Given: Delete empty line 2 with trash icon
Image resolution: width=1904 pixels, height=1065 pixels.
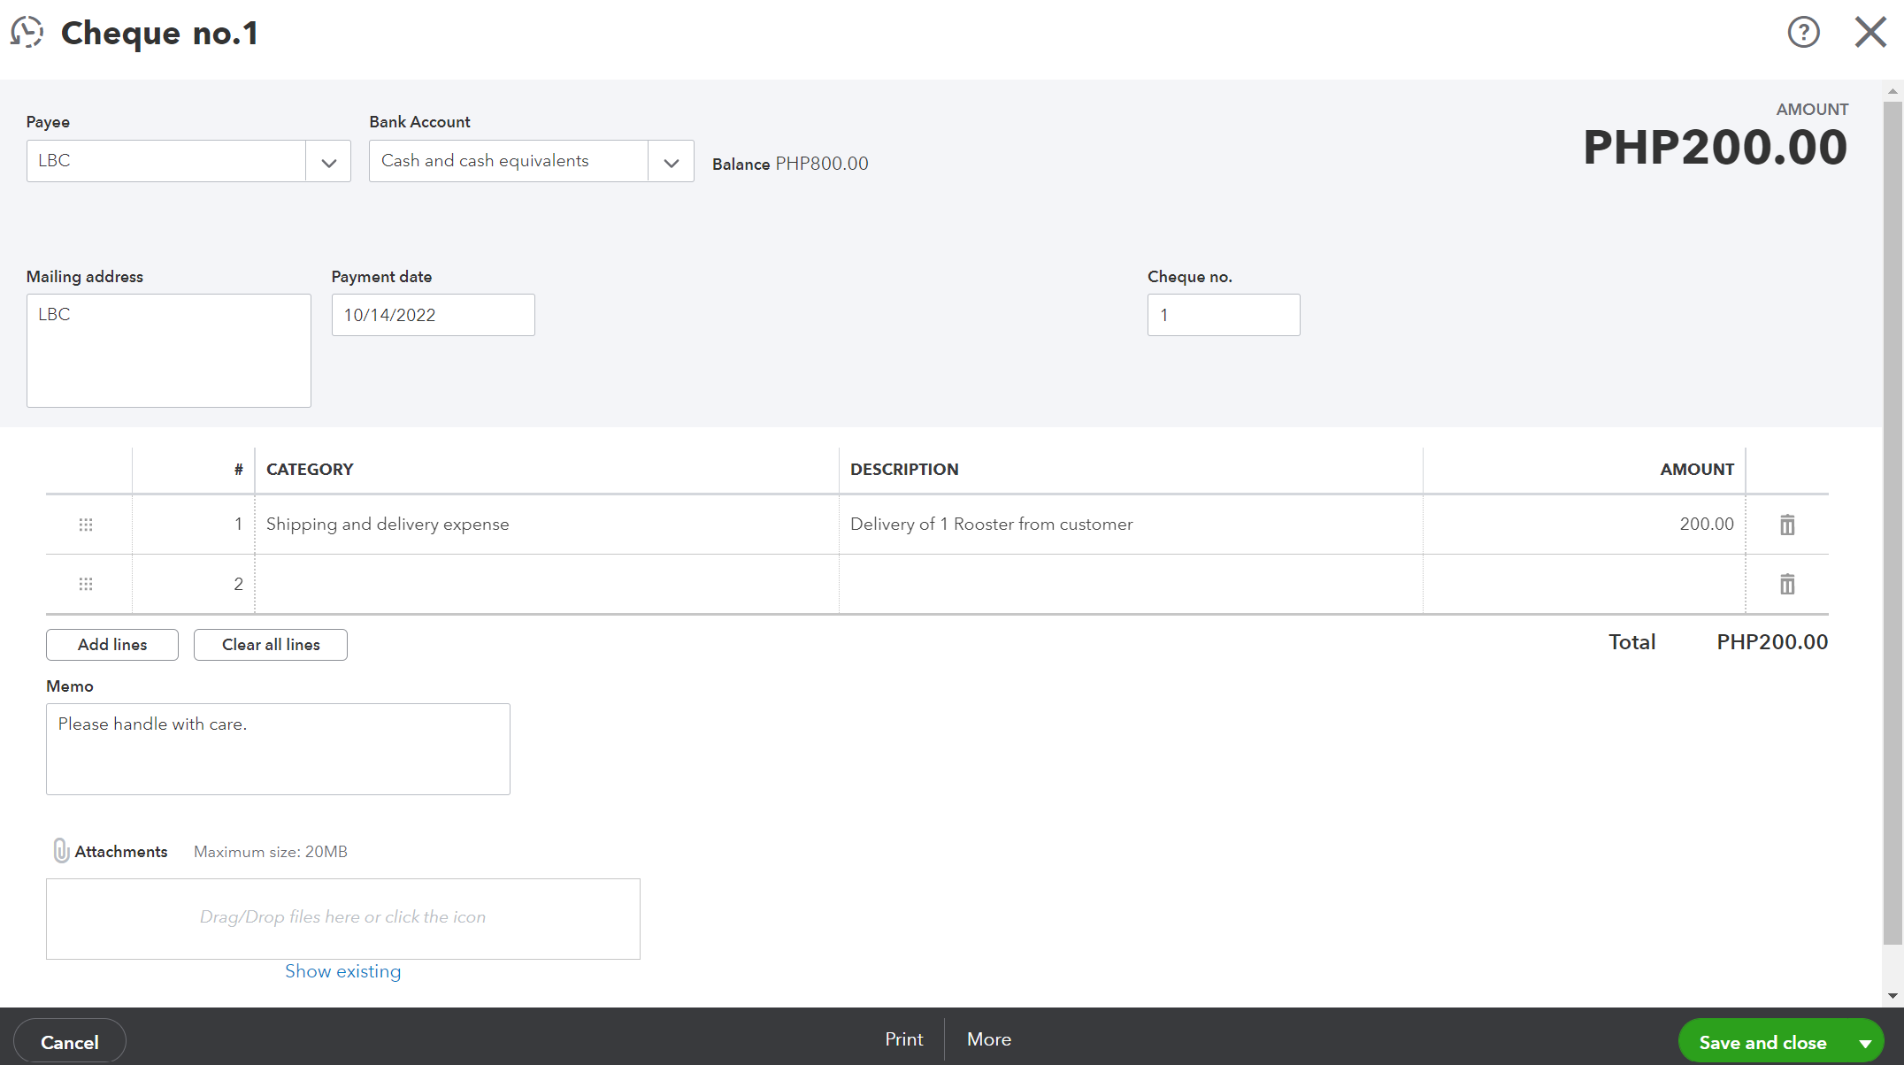Looking at the screenshot, I should coord(1786,584).
